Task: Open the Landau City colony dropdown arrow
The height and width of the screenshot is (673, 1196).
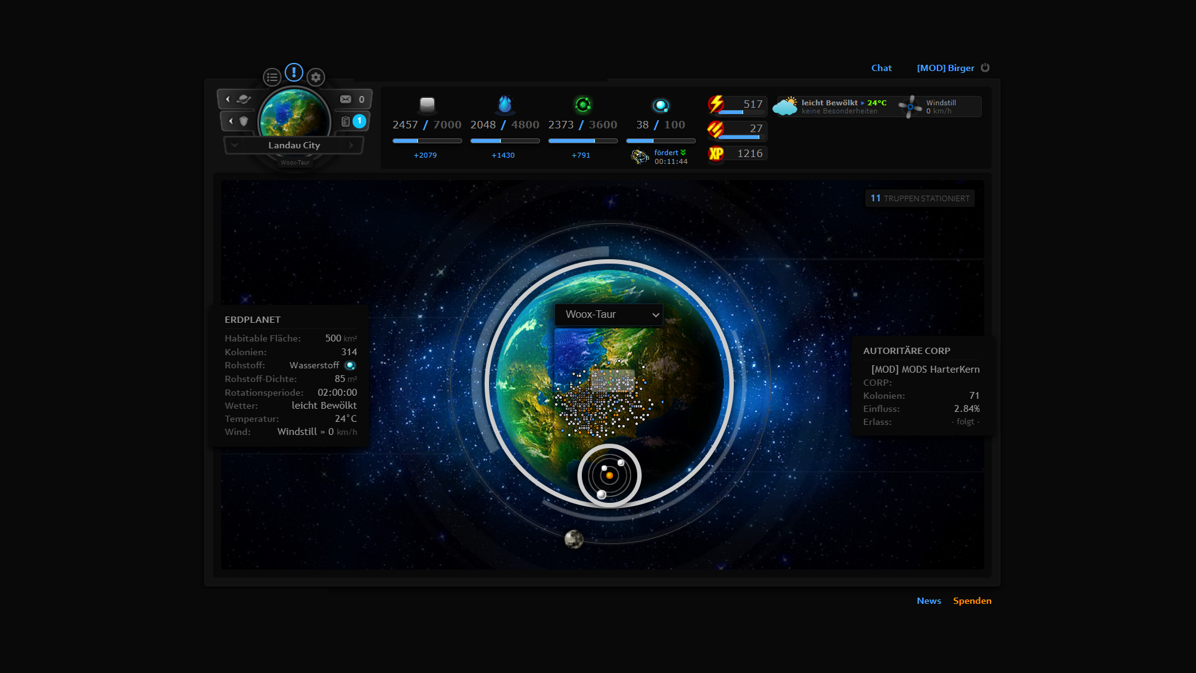Action: coord(235,145)
